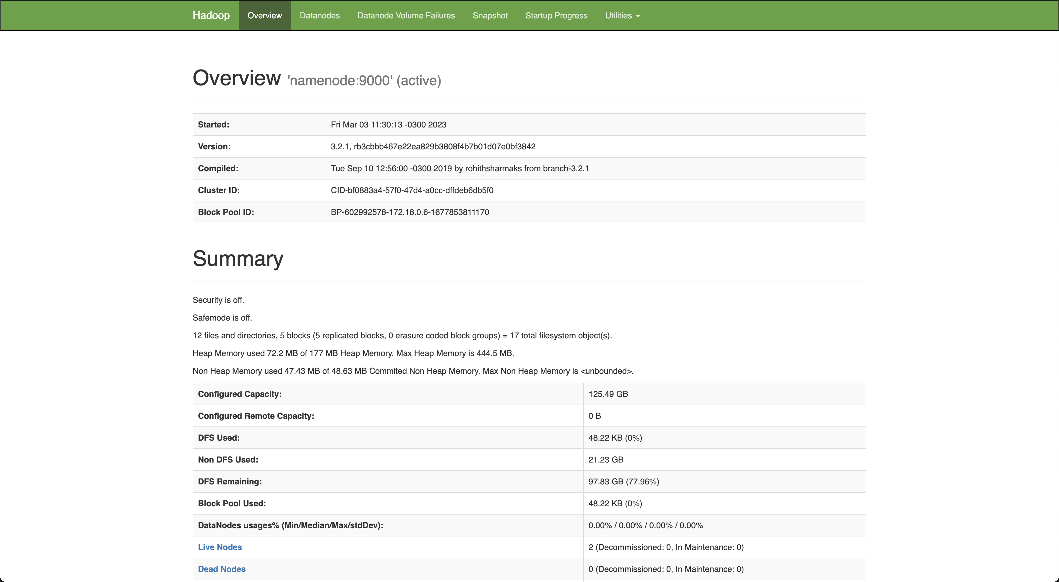
Task: Select the Overview tab
Action: pos(264,15)
